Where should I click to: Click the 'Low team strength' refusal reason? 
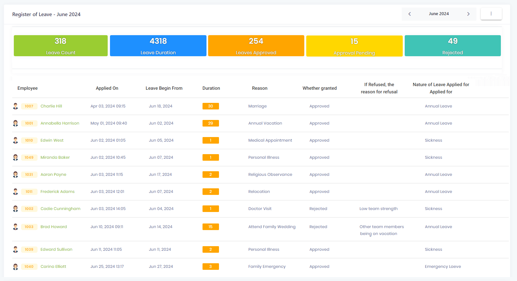coord(379,209)
